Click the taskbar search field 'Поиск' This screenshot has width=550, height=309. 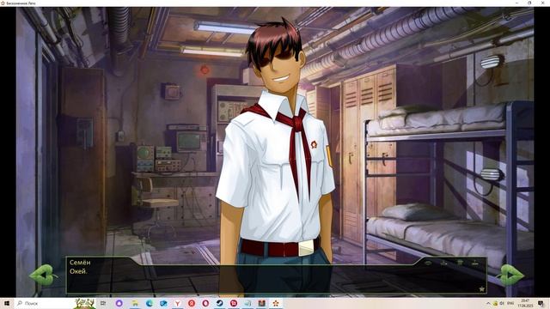click(x=44, y=303)
